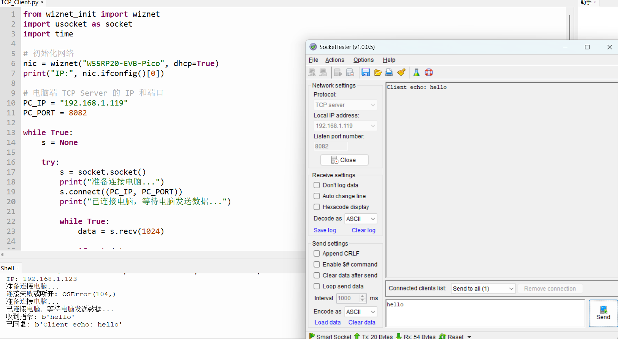Click shell line reading OSError(104,)
Image resolution: width=618 pixels, height=339 pixels.
click(61, 294)
